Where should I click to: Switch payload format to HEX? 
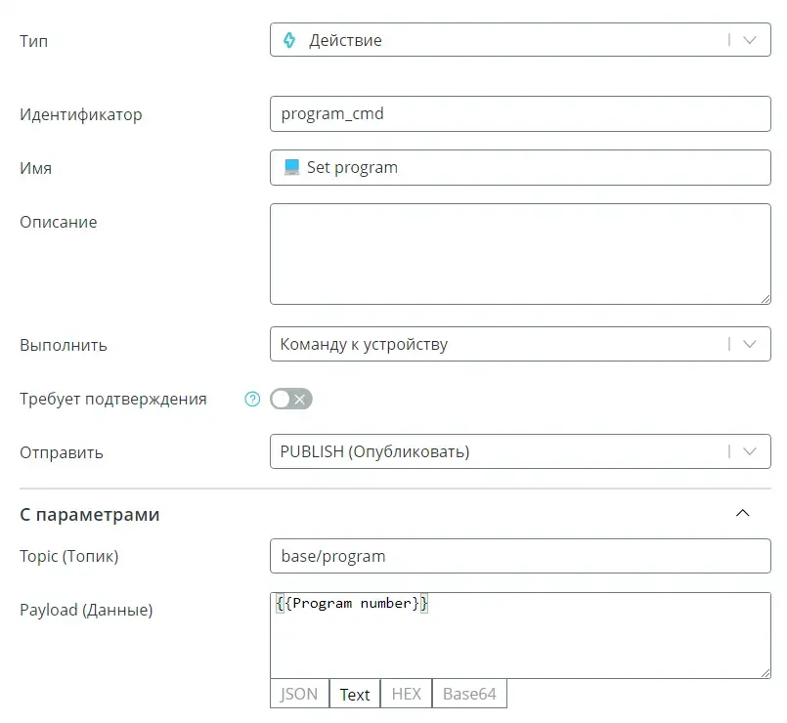pyautogui.click(x=406, y=694)
